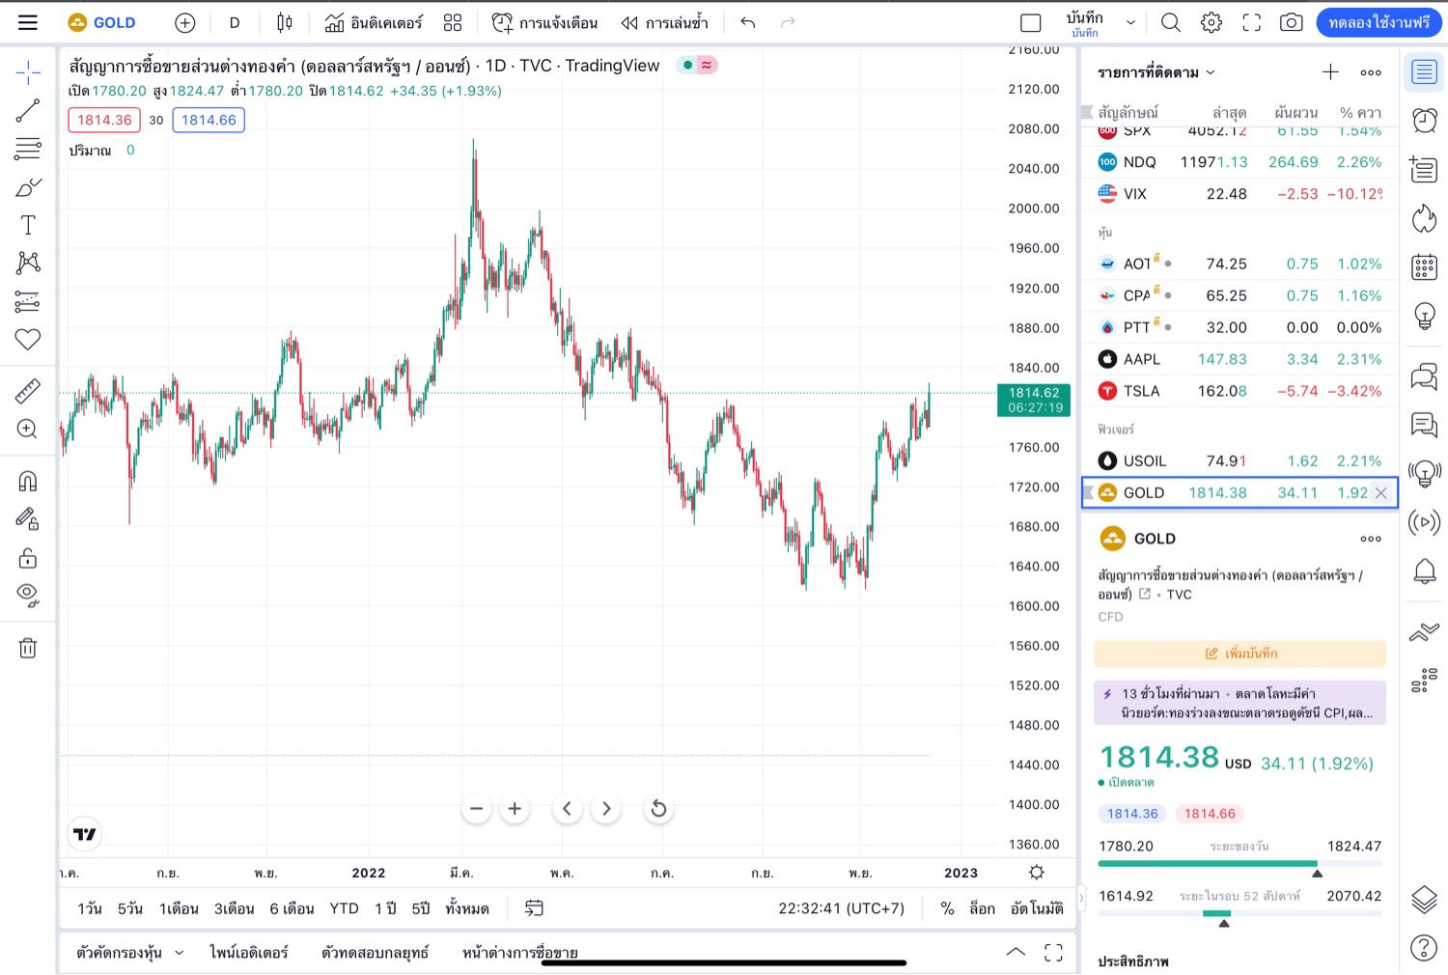This screenshot has width=1448, height=975.
Task: Click the add note button
Action: pos(1239,654)
